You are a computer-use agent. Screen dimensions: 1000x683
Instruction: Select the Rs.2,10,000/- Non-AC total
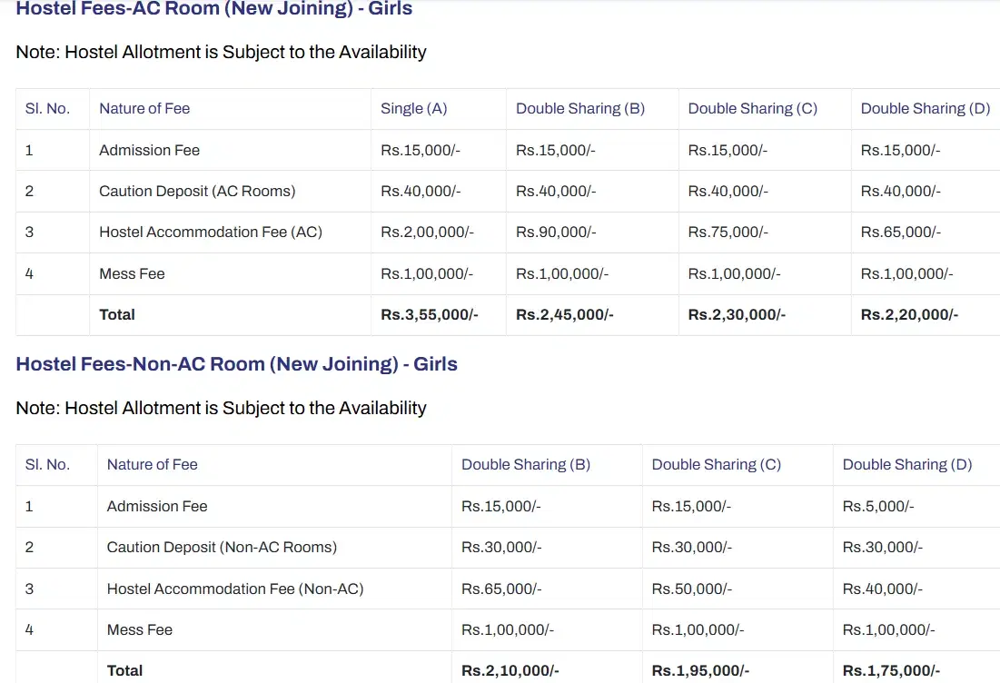tap(510, 670)
